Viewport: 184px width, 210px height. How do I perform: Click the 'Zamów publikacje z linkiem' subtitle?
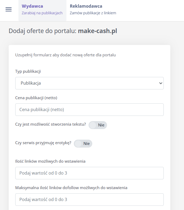tap(93, 13)
